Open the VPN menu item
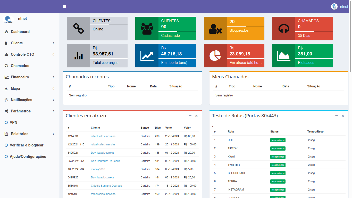 click(30, 122)
